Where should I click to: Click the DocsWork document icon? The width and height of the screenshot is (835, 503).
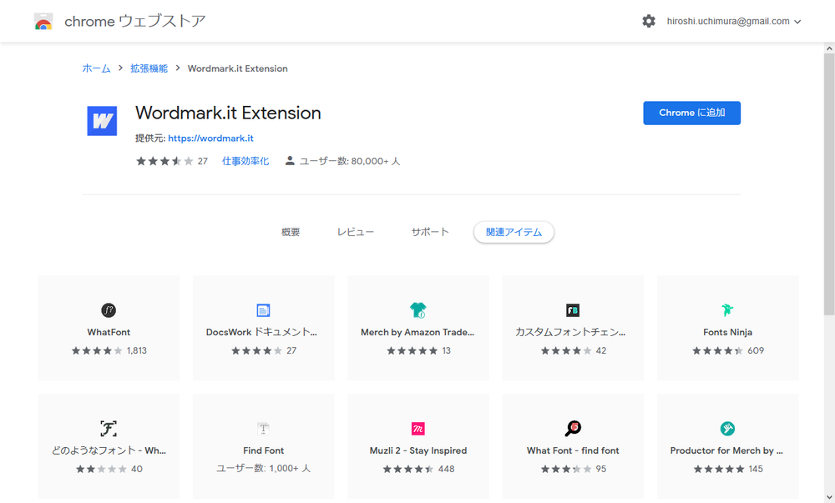pos(263,310)
